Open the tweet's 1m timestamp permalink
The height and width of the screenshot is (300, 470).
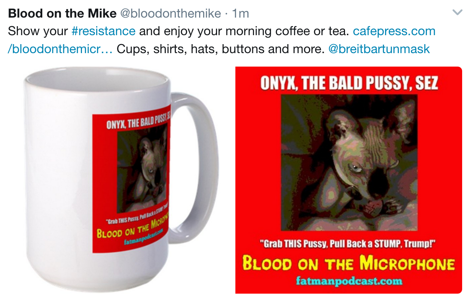(241, 14)
